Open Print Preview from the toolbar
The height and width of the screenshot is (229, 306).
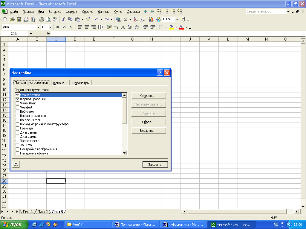point(48,19)
